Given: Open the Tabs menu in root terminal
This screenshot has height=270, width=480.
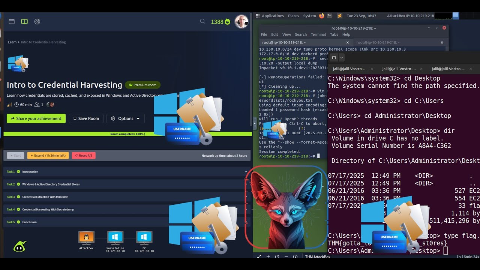Looking at the screenshot, I should (x=334, y=34).
